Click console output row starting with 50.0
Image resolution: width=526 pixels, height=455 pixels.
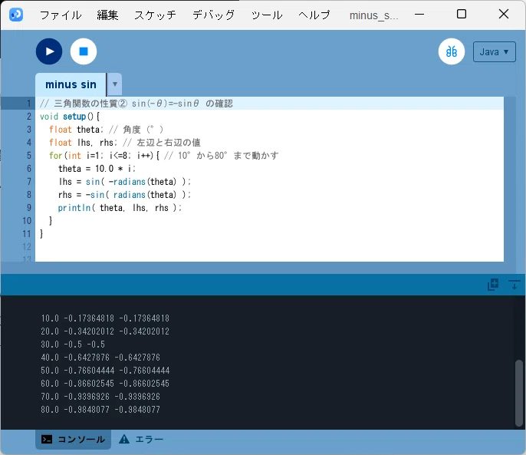point(105,371)
